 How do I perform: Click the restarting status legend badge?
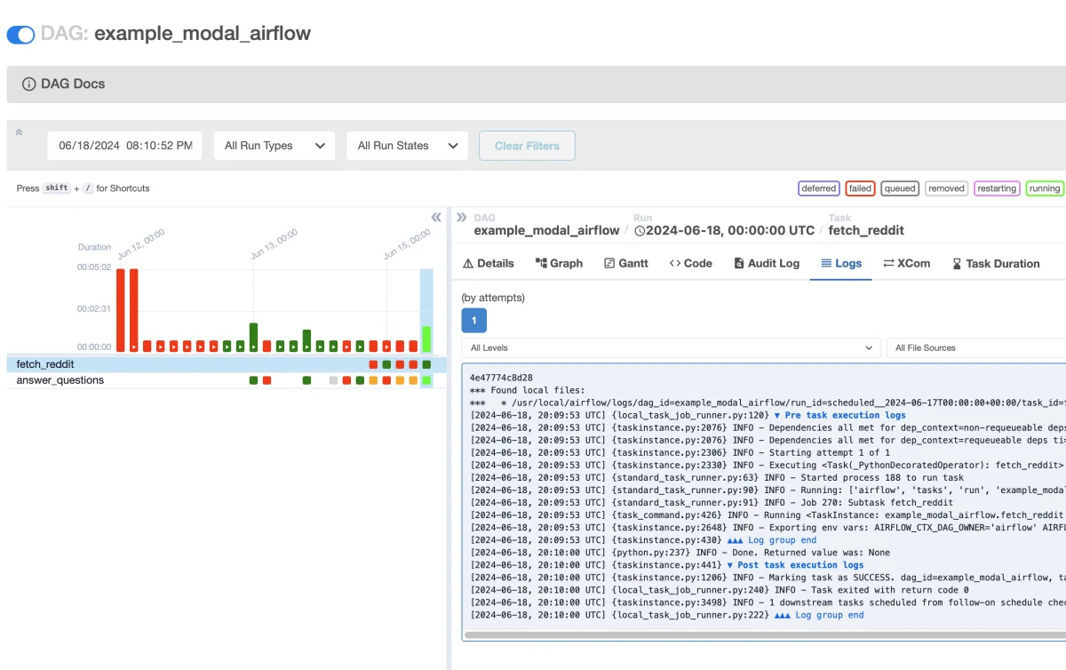click(997, 188)
